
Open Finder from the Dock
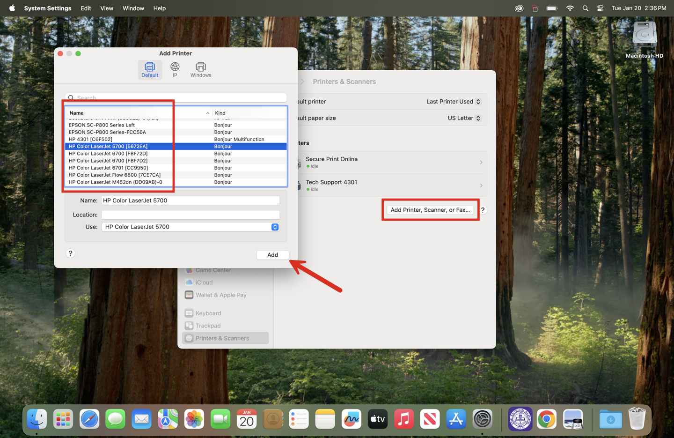pos(37,419)
